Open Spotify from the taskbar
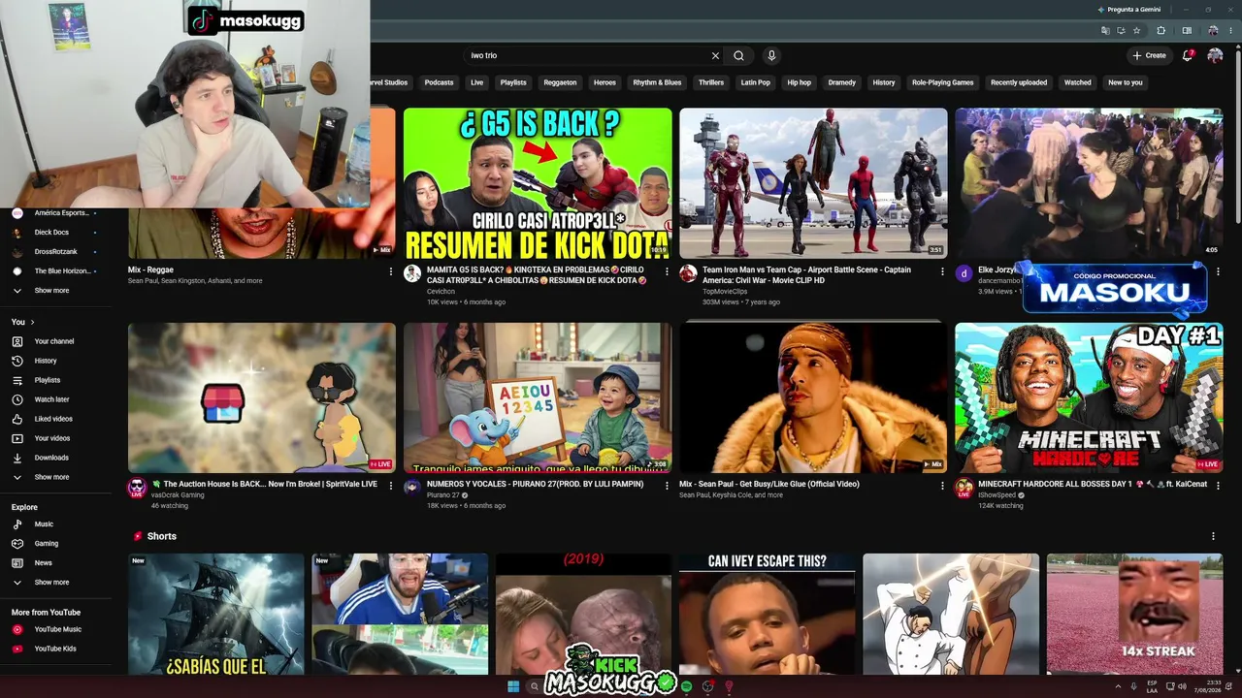 (687, 686)
